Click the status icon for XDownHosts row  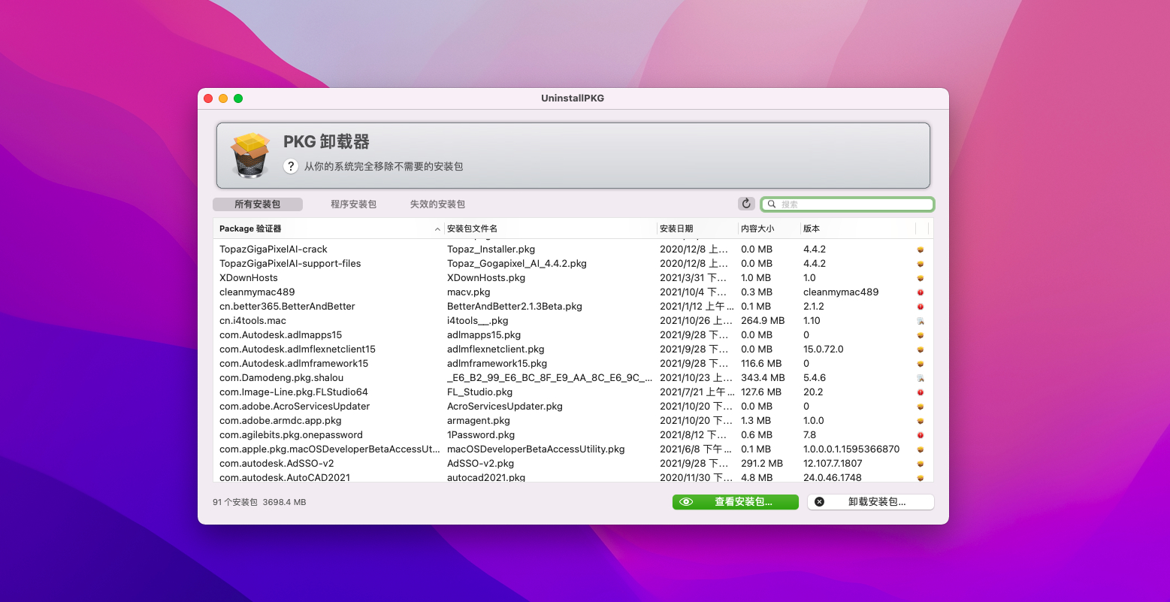921,278
